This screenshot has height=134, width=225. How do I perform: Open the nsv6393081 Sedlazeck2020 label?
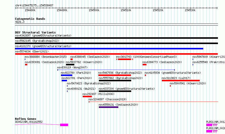point(44,62)
